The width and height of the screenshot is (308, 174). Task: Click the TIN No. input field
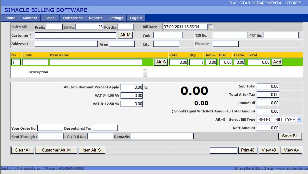point(230,35)
